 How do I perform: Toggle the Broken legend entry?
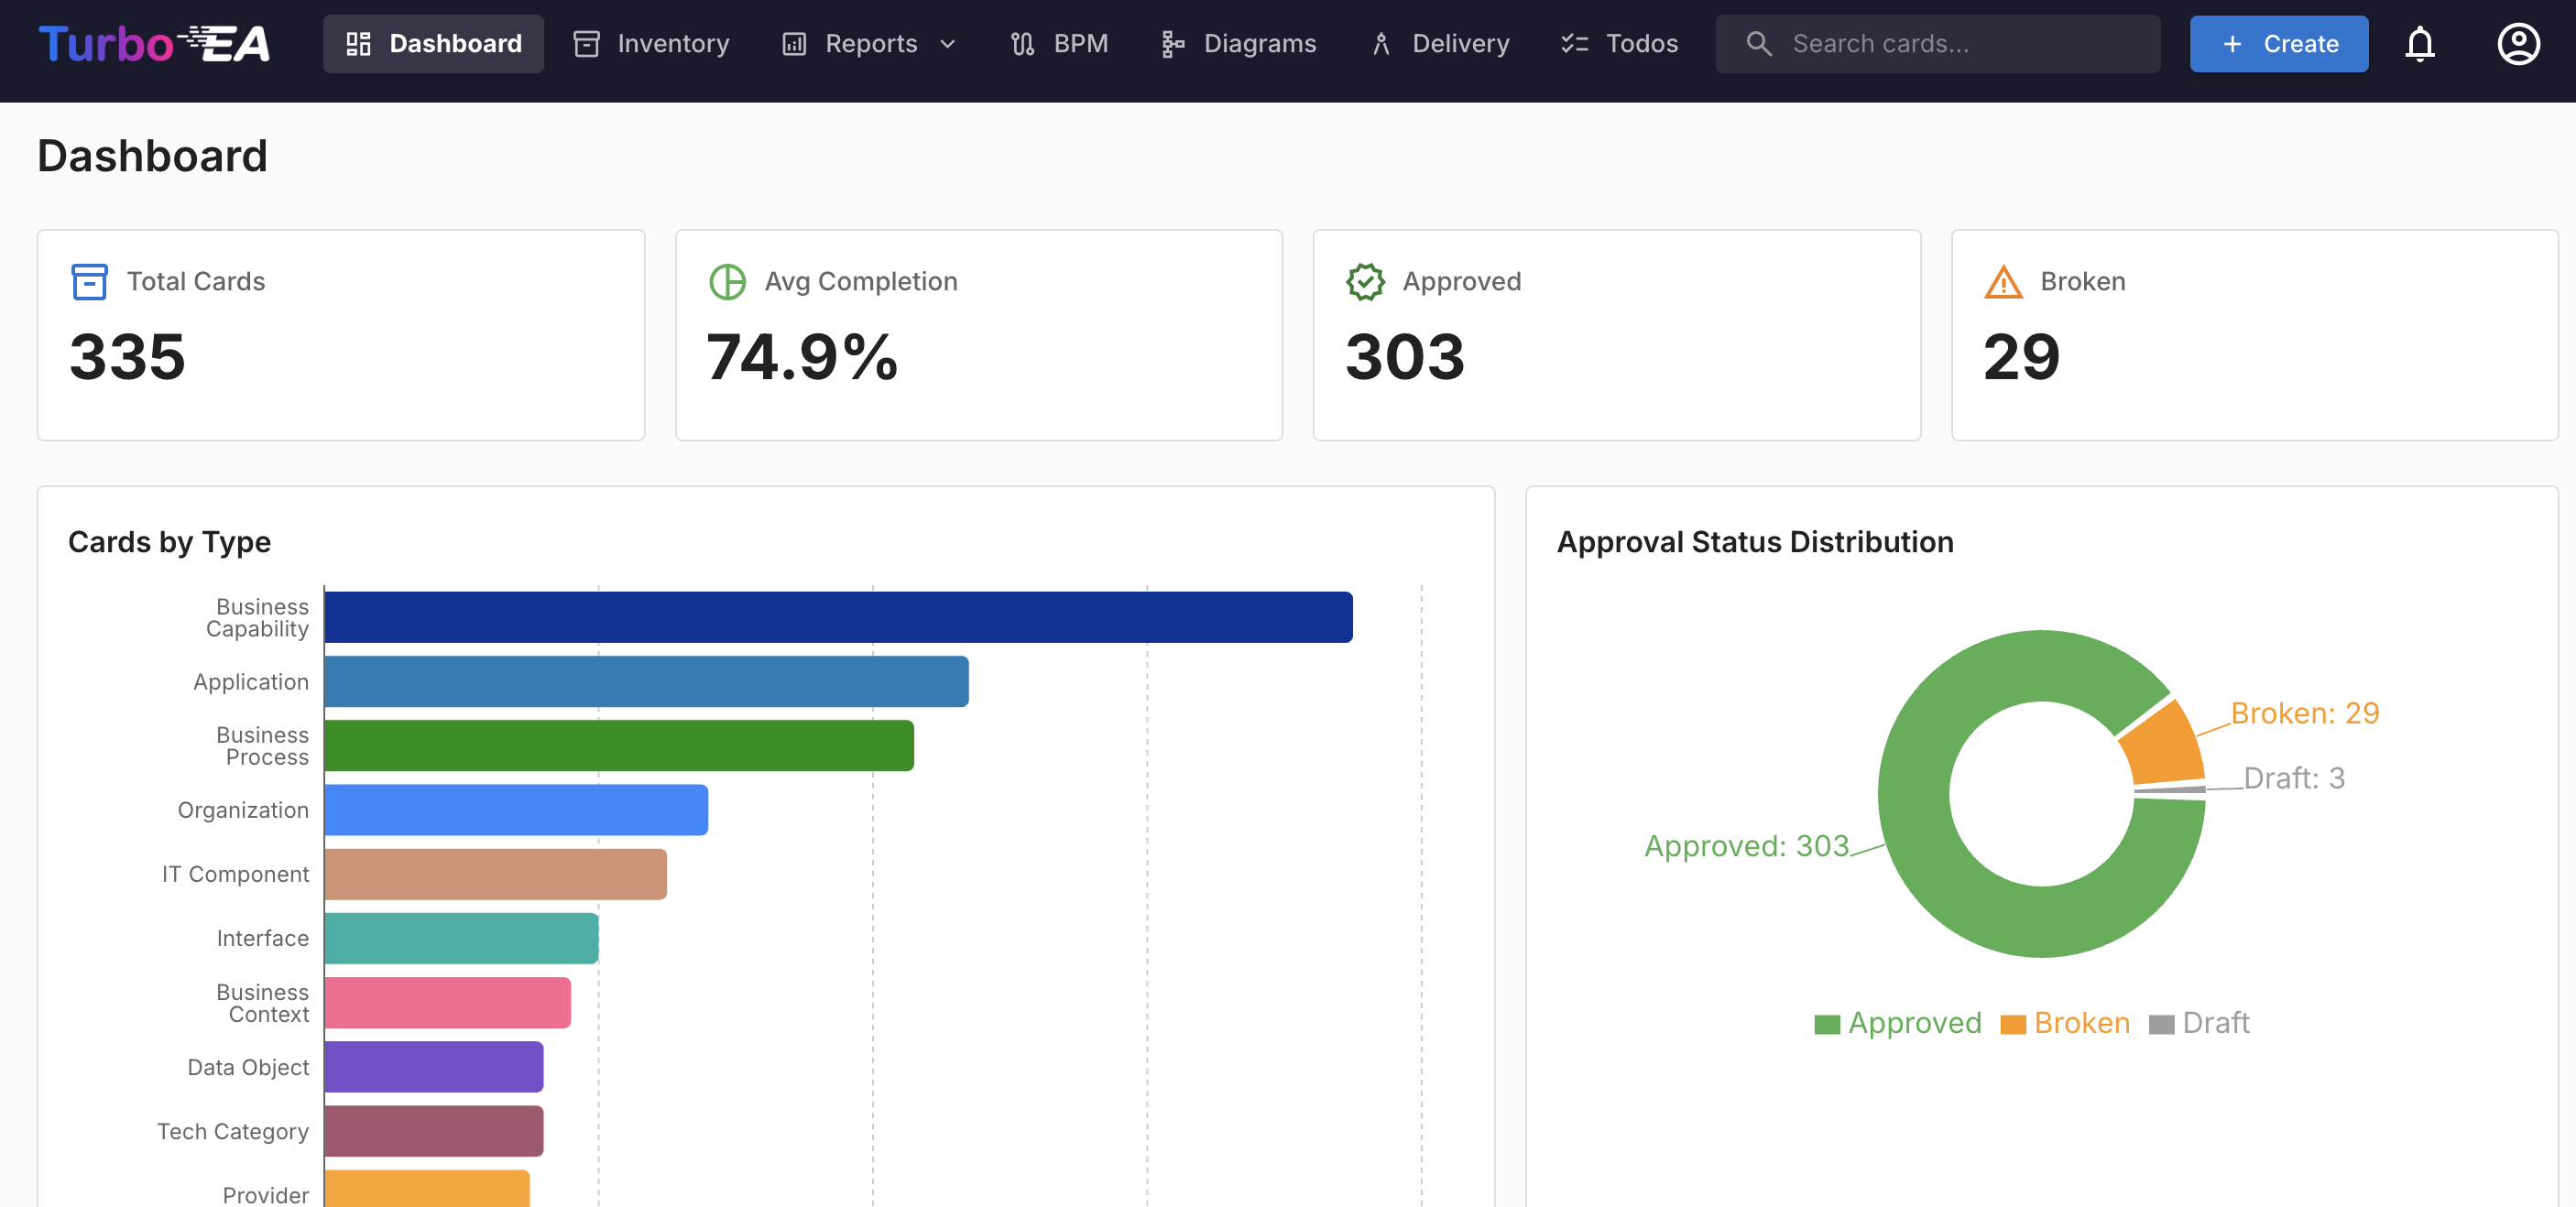click(x=2064, y=1022)
